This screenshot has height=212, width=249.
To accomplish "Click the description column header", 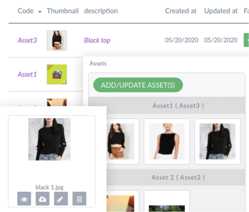I will click(x=101, y=11).
